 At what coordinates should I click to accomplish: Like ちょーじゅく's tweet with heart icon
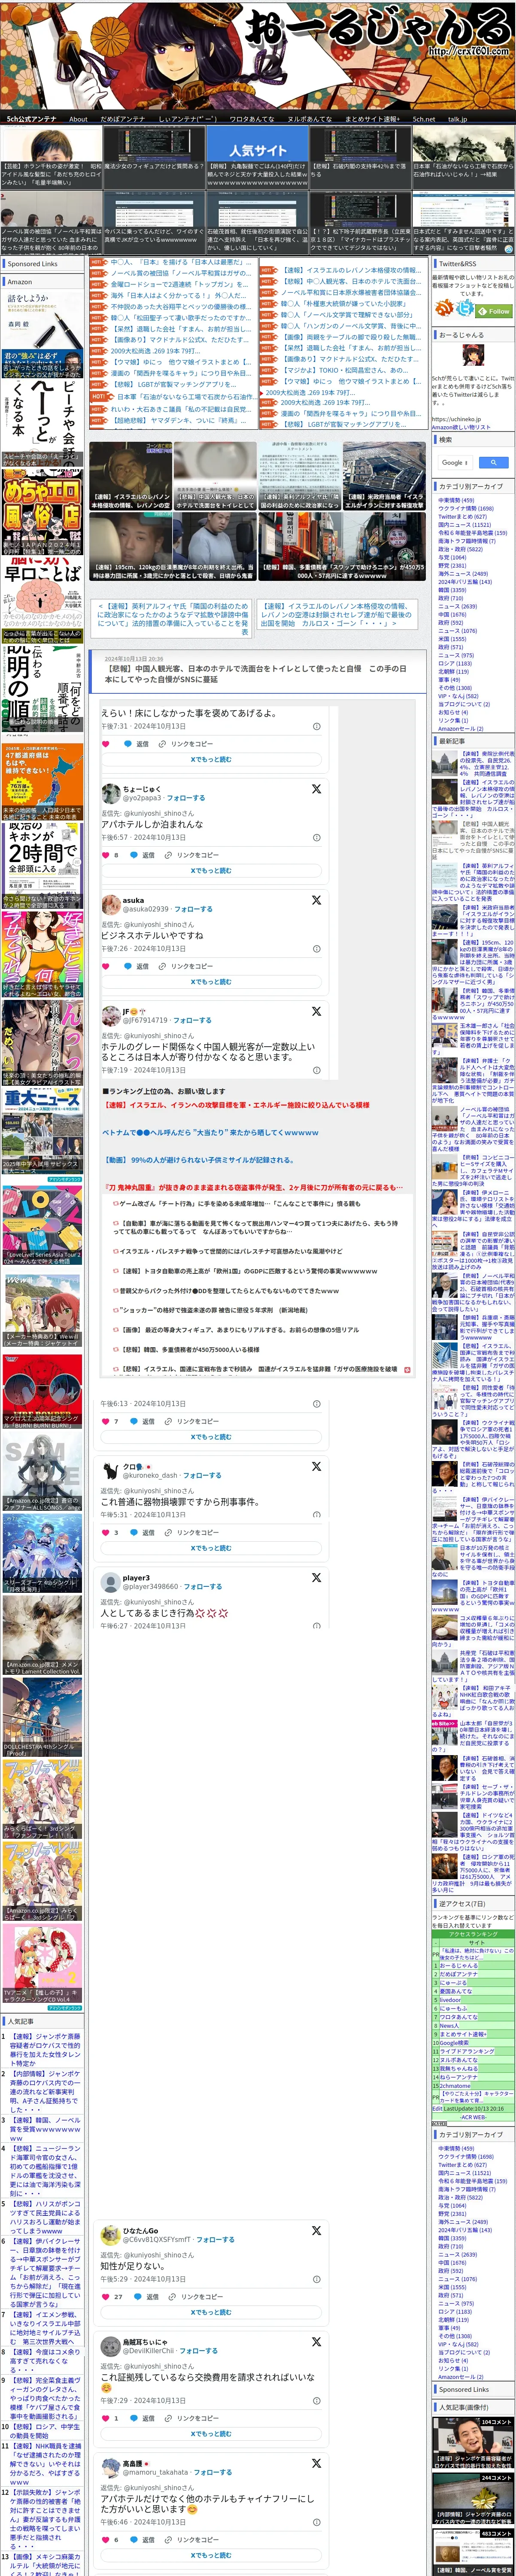coord(105,855)
